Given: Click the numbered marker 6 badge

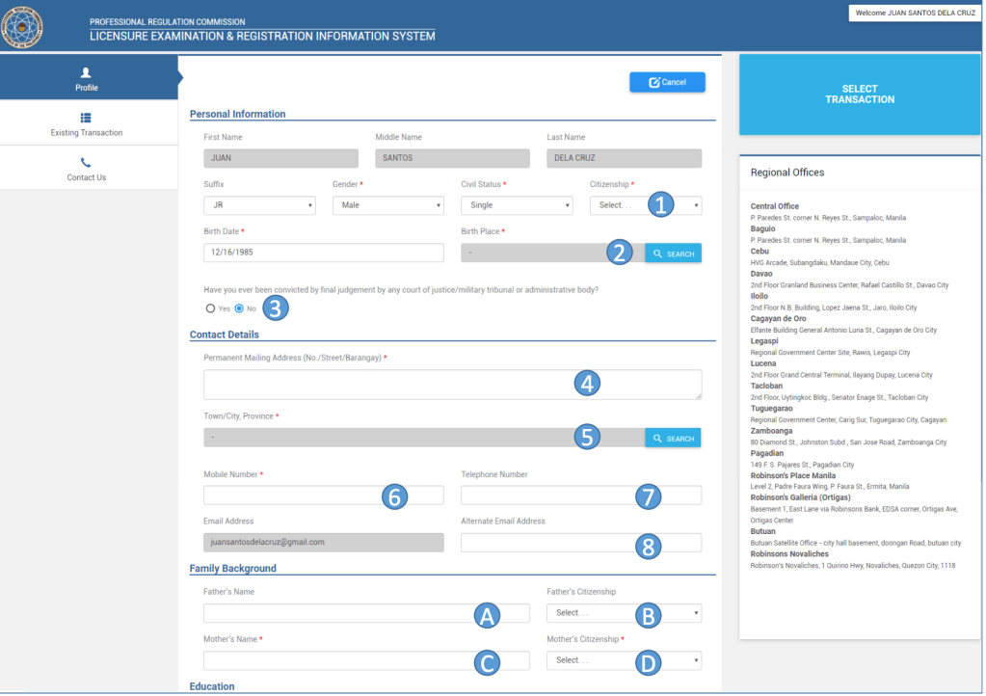Looking at the screenshot, I should click(393, 495).
